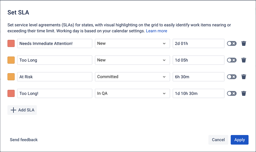Image resolution: width=256 pixels, height=152 pixels.
Task: Delete the 'Needs Immediate Attention!' SLA row
Action: coord(244,43)
